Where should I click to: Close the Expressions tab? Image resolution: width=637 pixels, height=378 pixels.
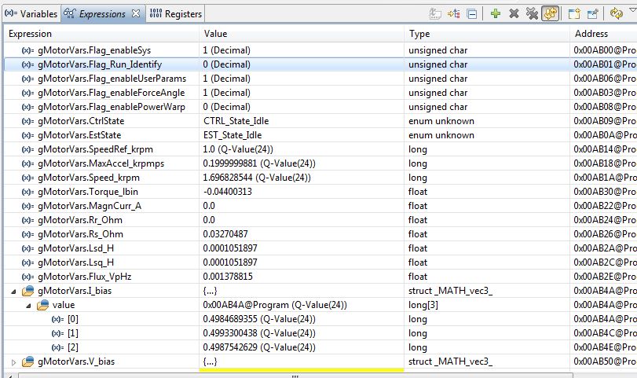pos(134,13)
